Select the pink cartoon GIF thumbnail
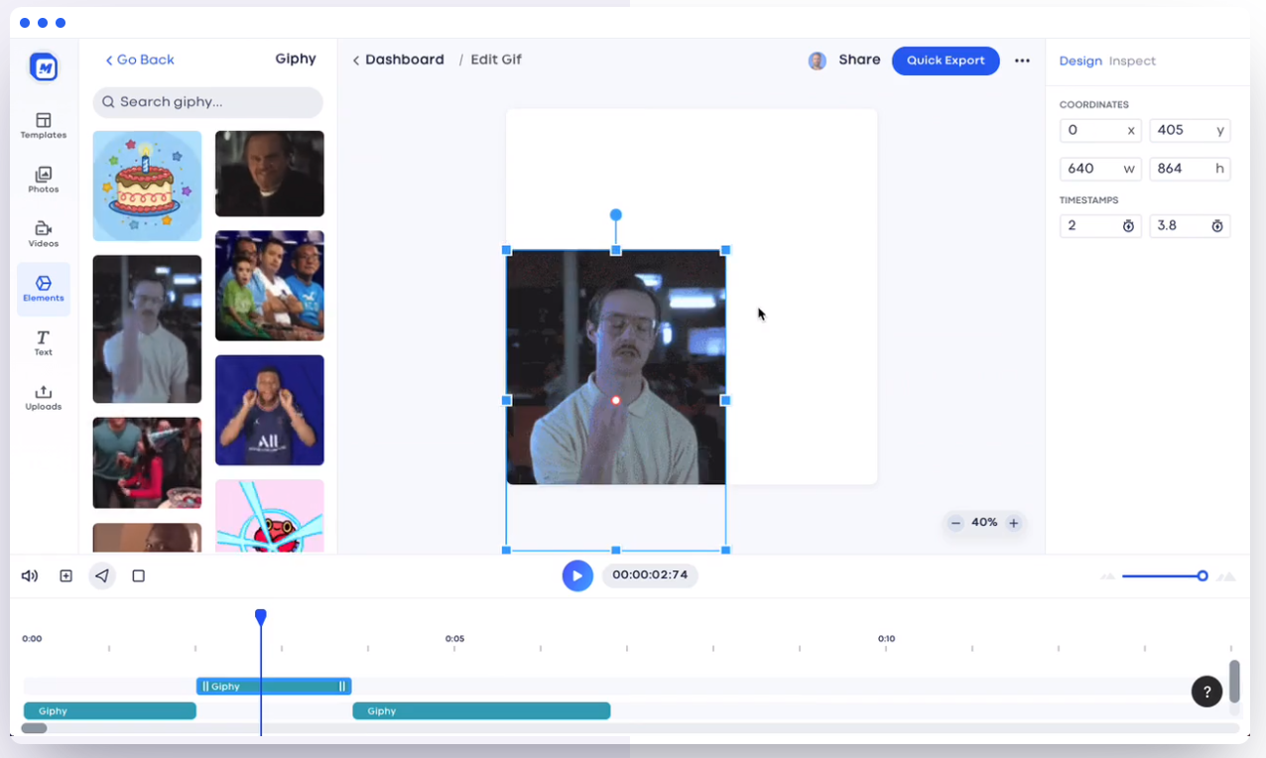 tap(270, 516)
